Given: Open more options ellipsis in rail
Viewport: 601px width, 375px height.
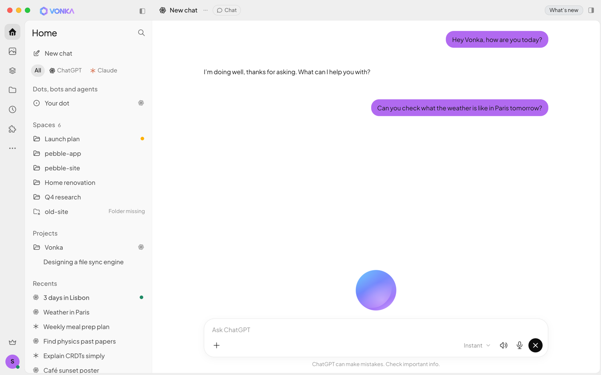Looking at the screenshot, I should click(12, 148).
